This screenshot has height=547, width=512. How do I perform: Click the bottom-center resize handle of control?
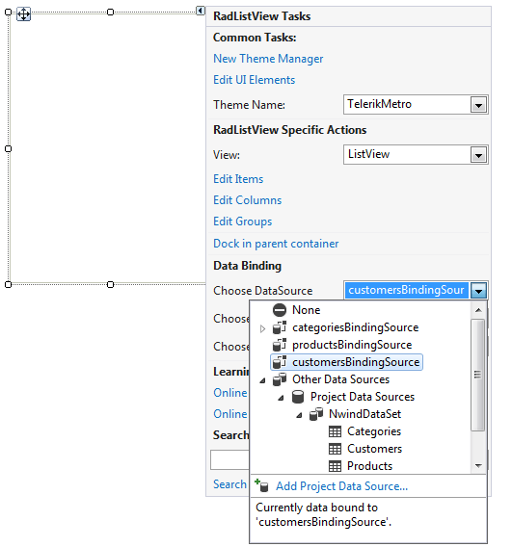[110, 285]
